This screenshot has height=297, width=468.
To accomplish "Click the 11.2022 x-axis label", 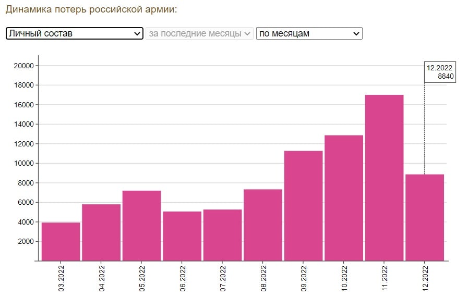I will tap(385, 280).
